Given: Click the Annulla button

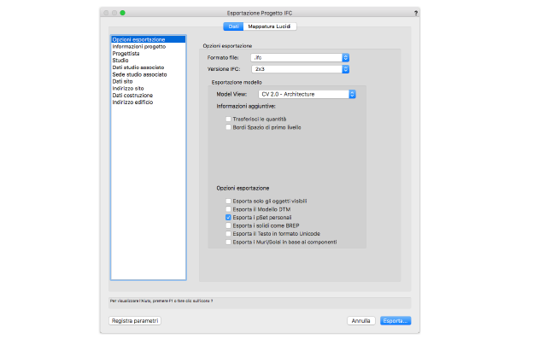Looking at the screenshot, I should [361, 321].
